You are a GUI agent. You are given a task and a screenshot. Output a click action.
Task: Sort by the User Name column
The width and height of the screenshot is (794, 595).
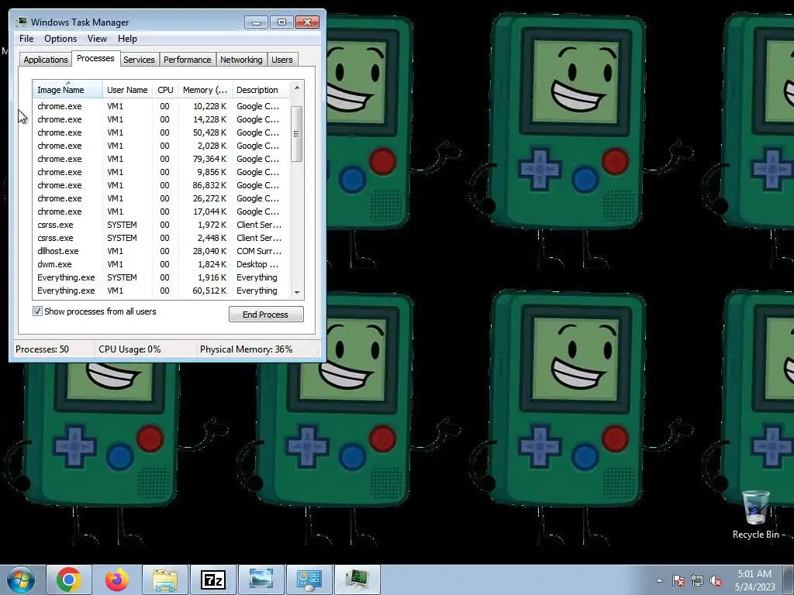[x=127, y=90]
